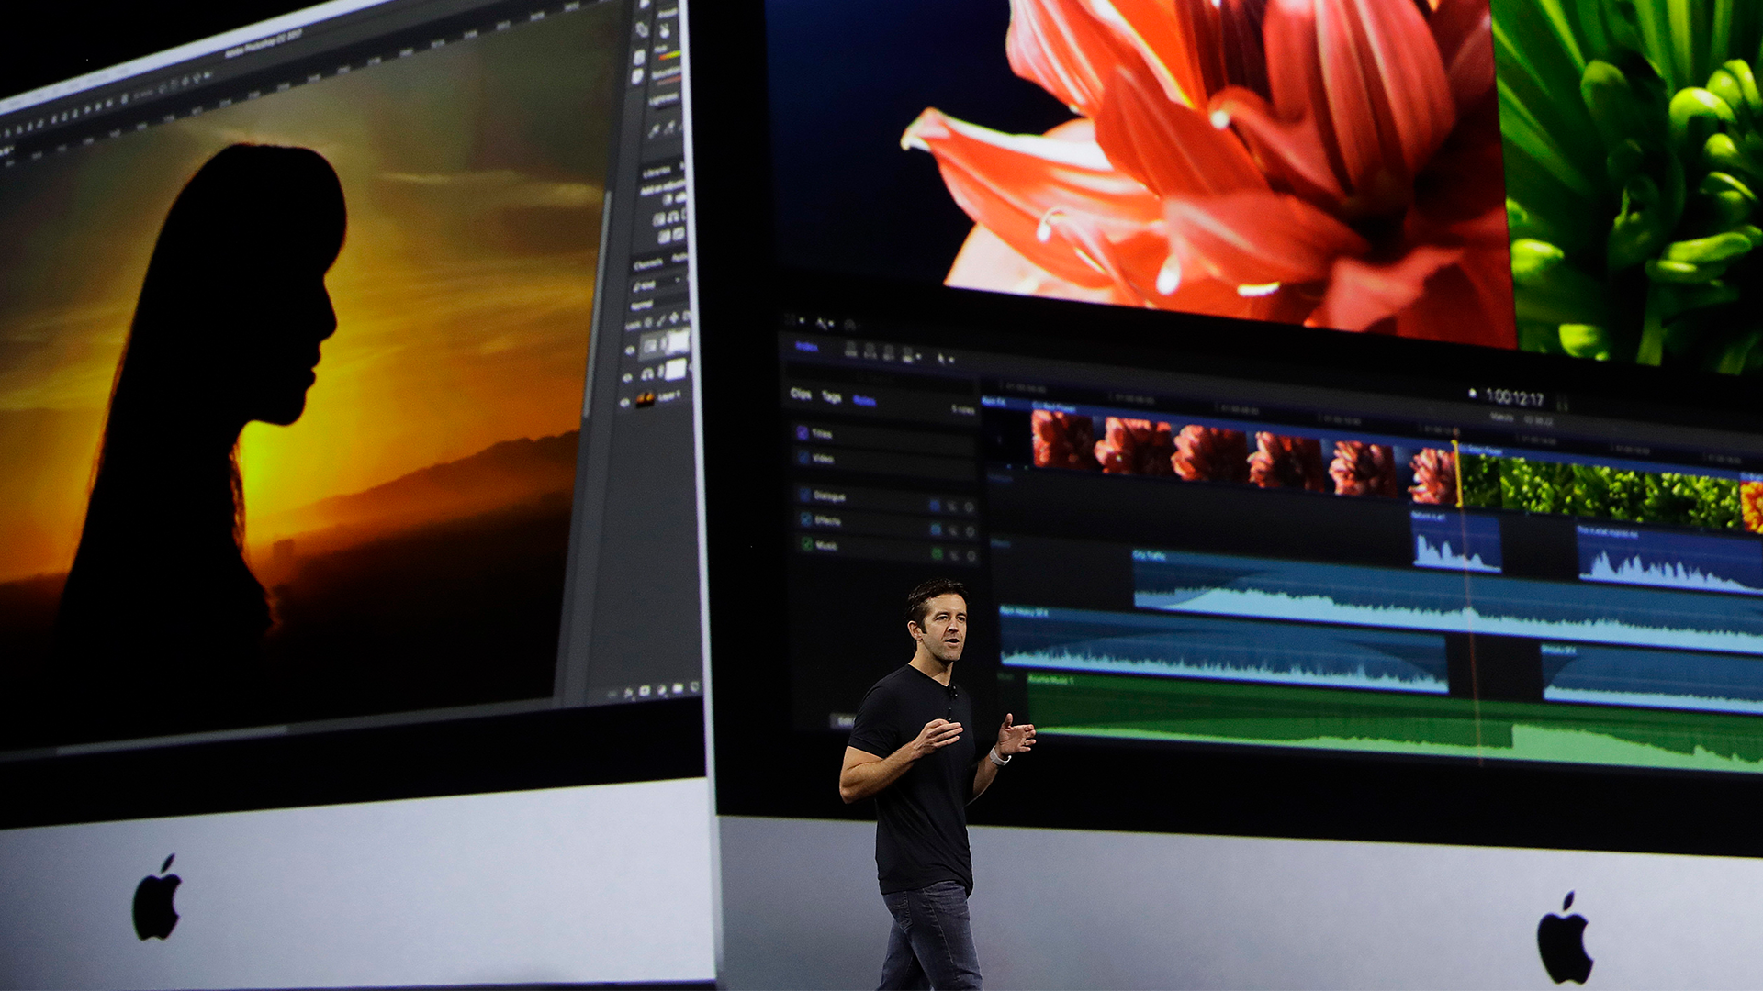The width and height of the screenshot is (1763, 991).
Task: Click the connect clip edit icon
Action: [x=851, y=350]
